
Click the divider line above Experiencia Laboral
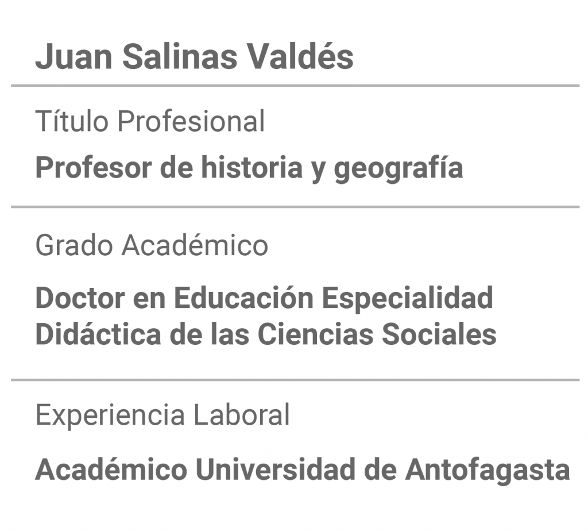point(295,380)
